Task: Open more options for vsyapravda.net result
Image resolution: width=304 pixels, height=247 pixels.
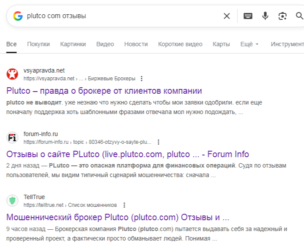Action: point(141,79)
